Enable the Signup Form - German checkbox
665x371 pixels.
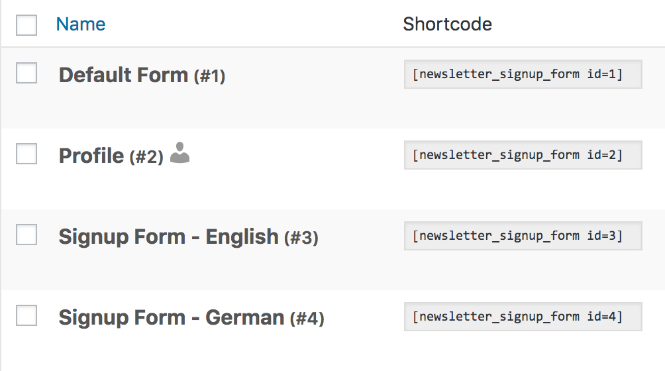[x=26, y=316]
